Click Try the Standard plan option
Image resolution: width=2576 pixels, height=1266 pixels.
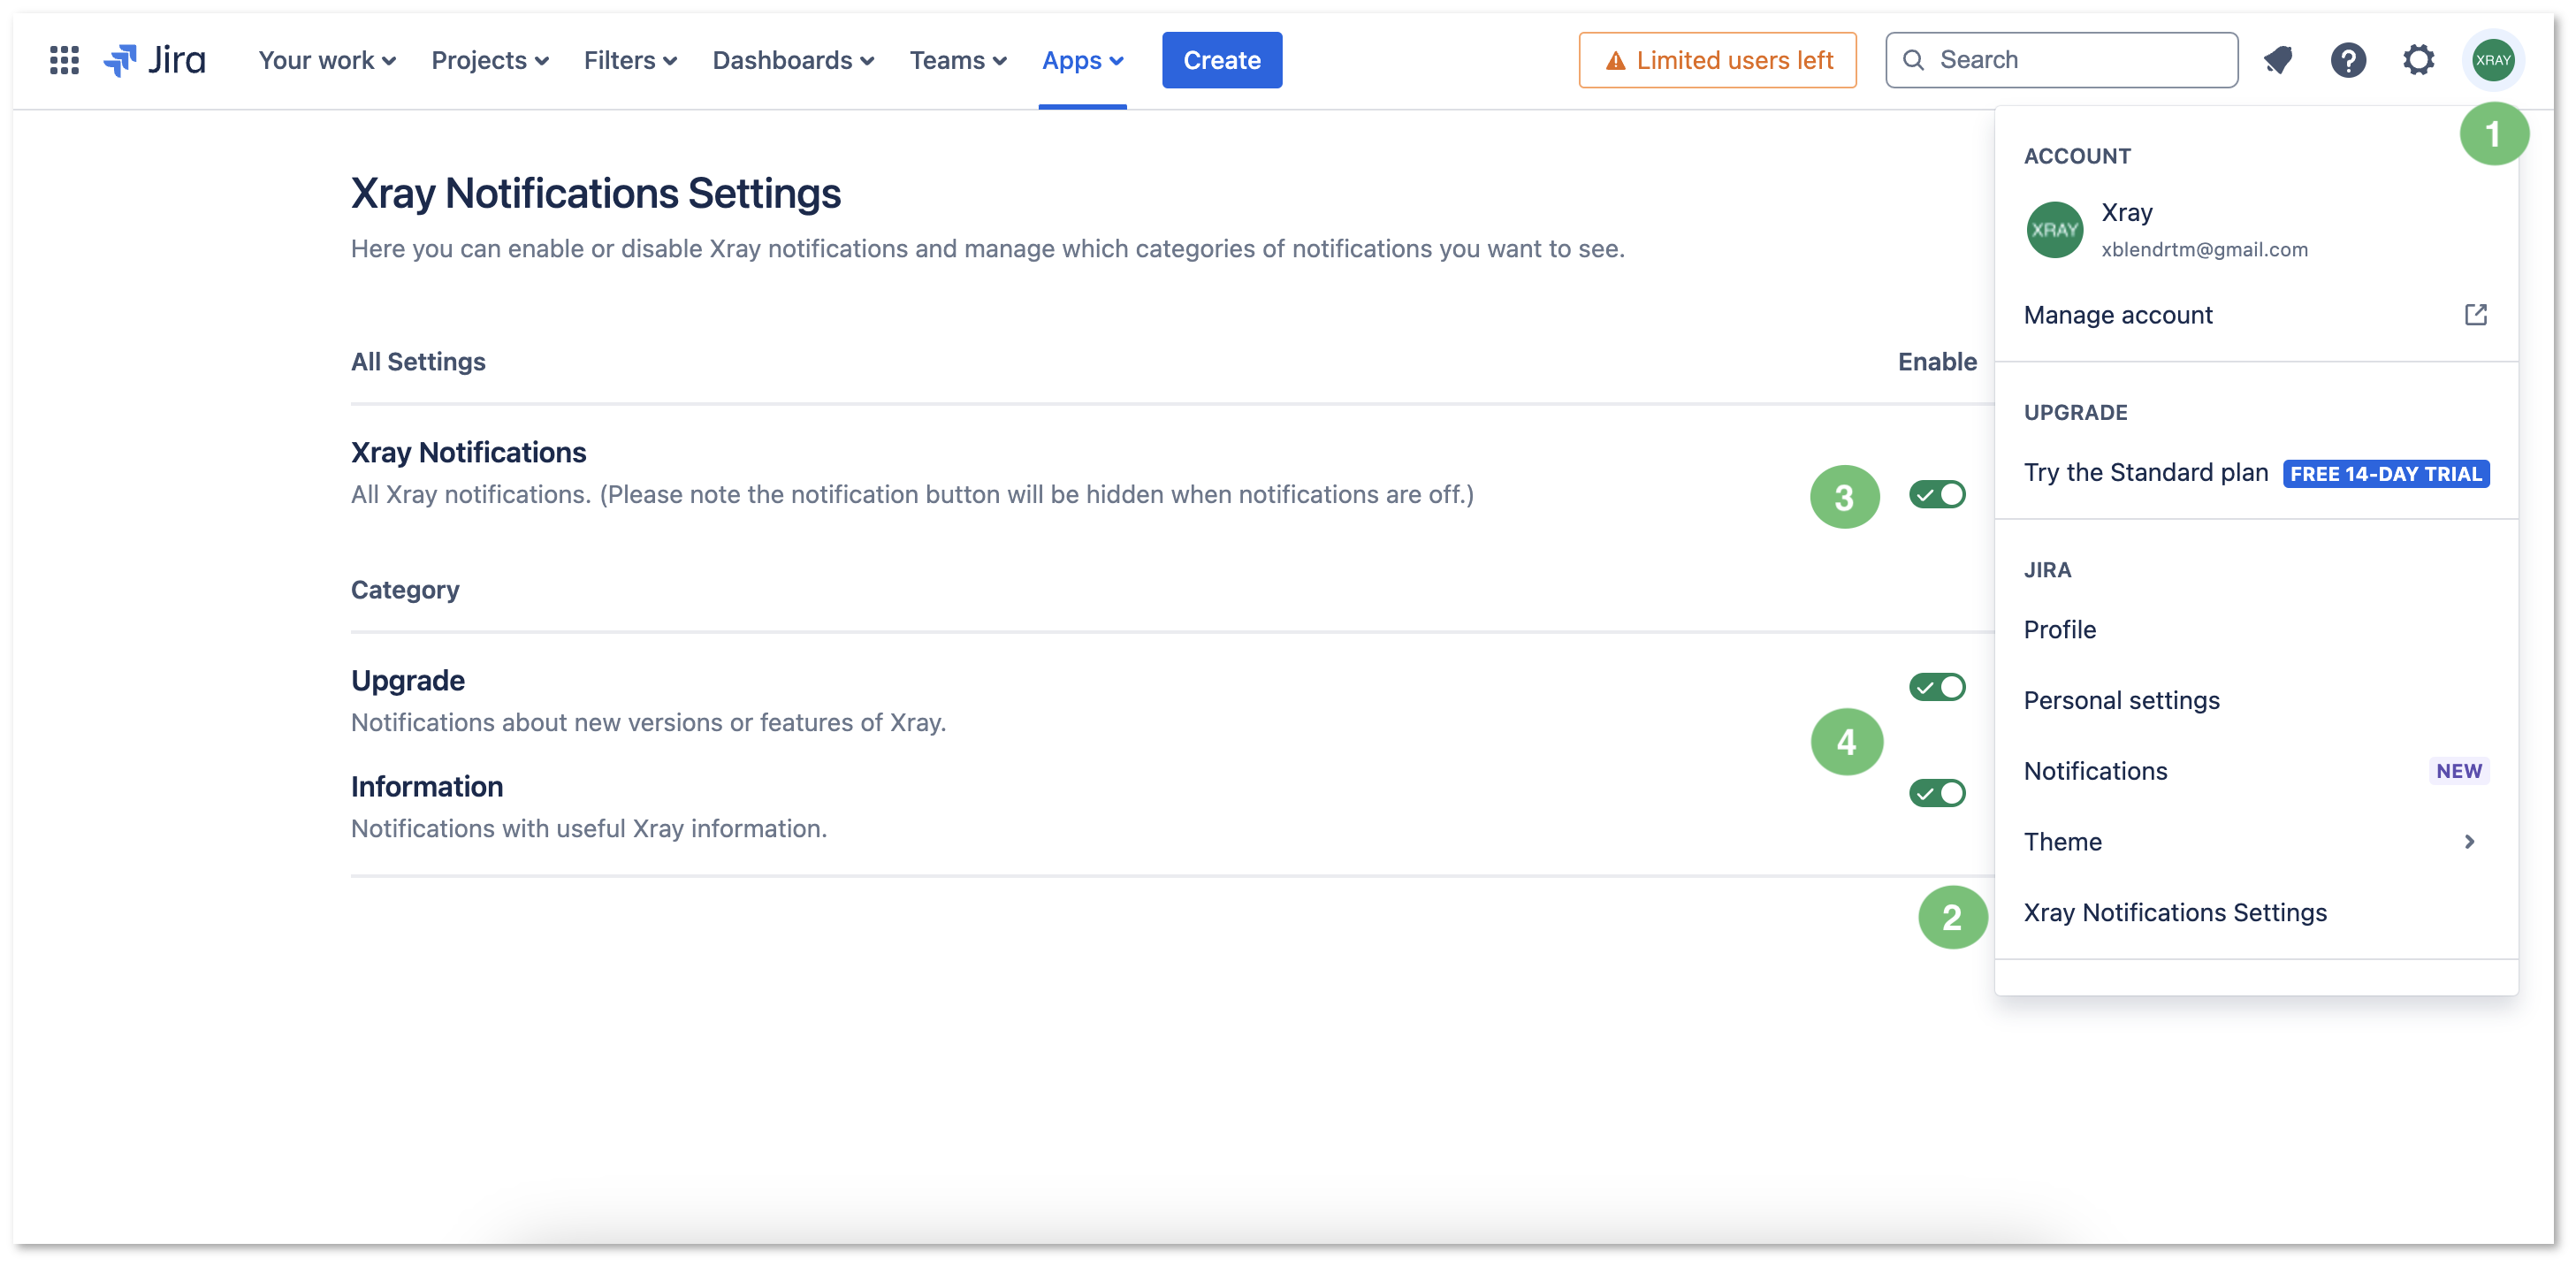2255,472
